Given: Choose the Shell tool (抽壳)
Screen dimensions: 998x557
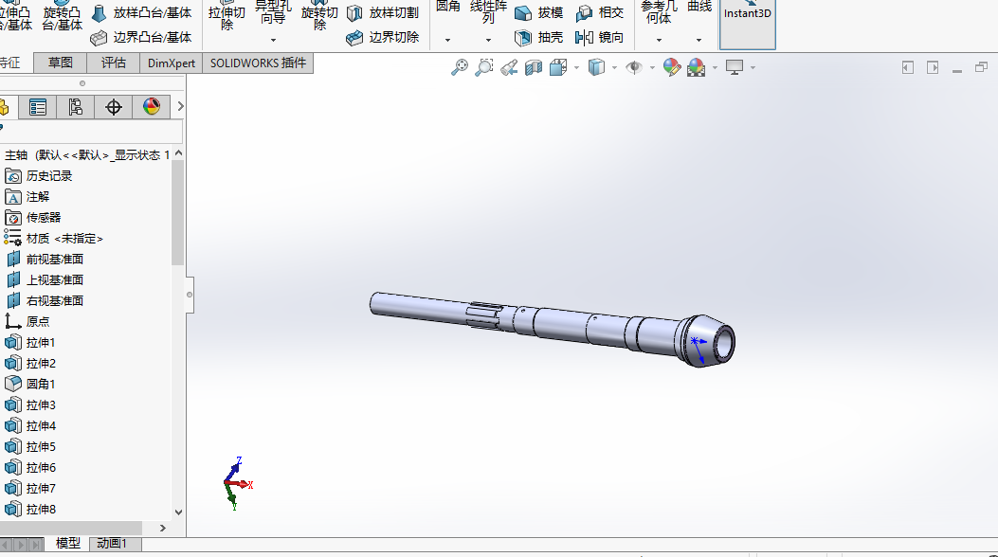Looking at the screenshot, I should coord(538,38).
